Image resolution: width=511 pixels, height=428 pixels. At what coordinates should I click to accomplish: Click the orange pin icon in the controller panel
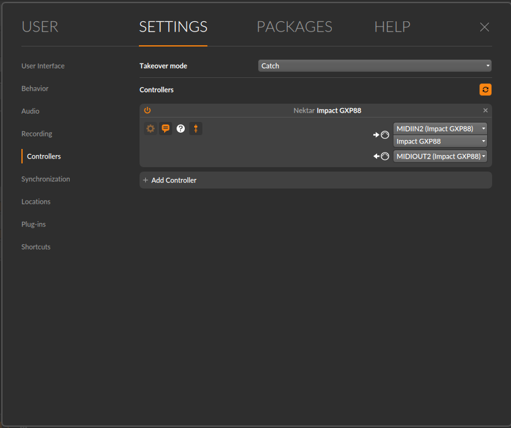pyautogui.click(x=195, y=129)
